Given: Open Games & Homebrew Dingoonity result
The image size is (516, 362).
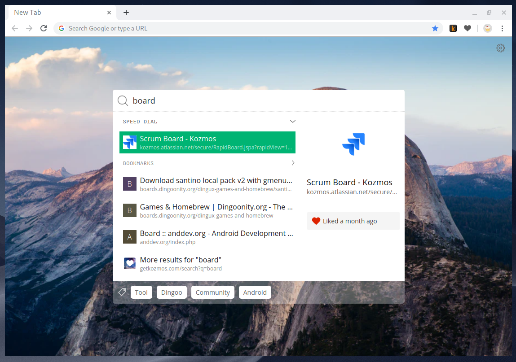Looking at the screenshot, I should (207, 210).
